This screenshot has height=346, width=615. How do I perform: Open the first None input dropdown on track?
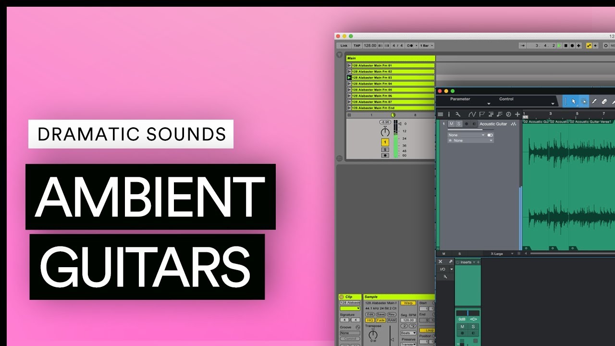[467, 135]
